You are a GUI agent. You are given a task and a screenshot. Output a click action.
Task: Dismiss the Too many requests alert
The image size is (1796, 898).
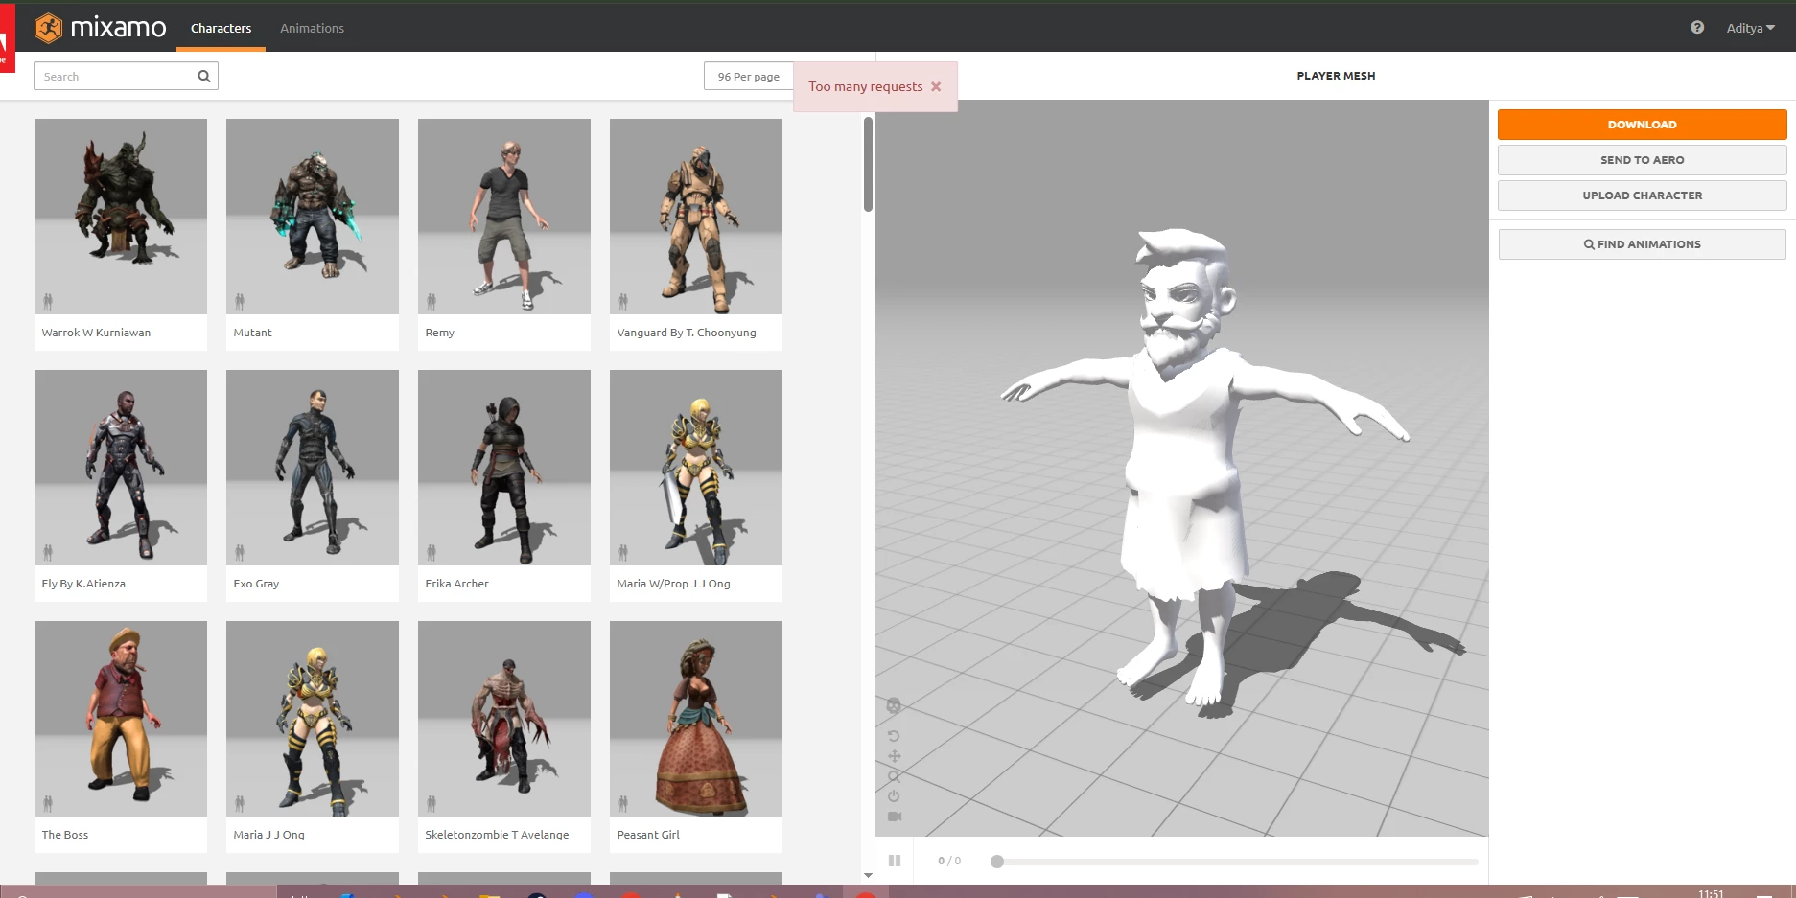(936, 86)
